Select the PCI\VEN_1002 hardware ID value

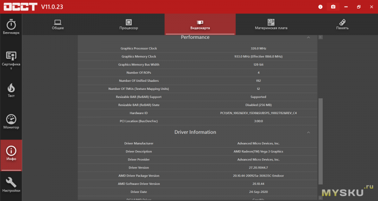(258, 113)
